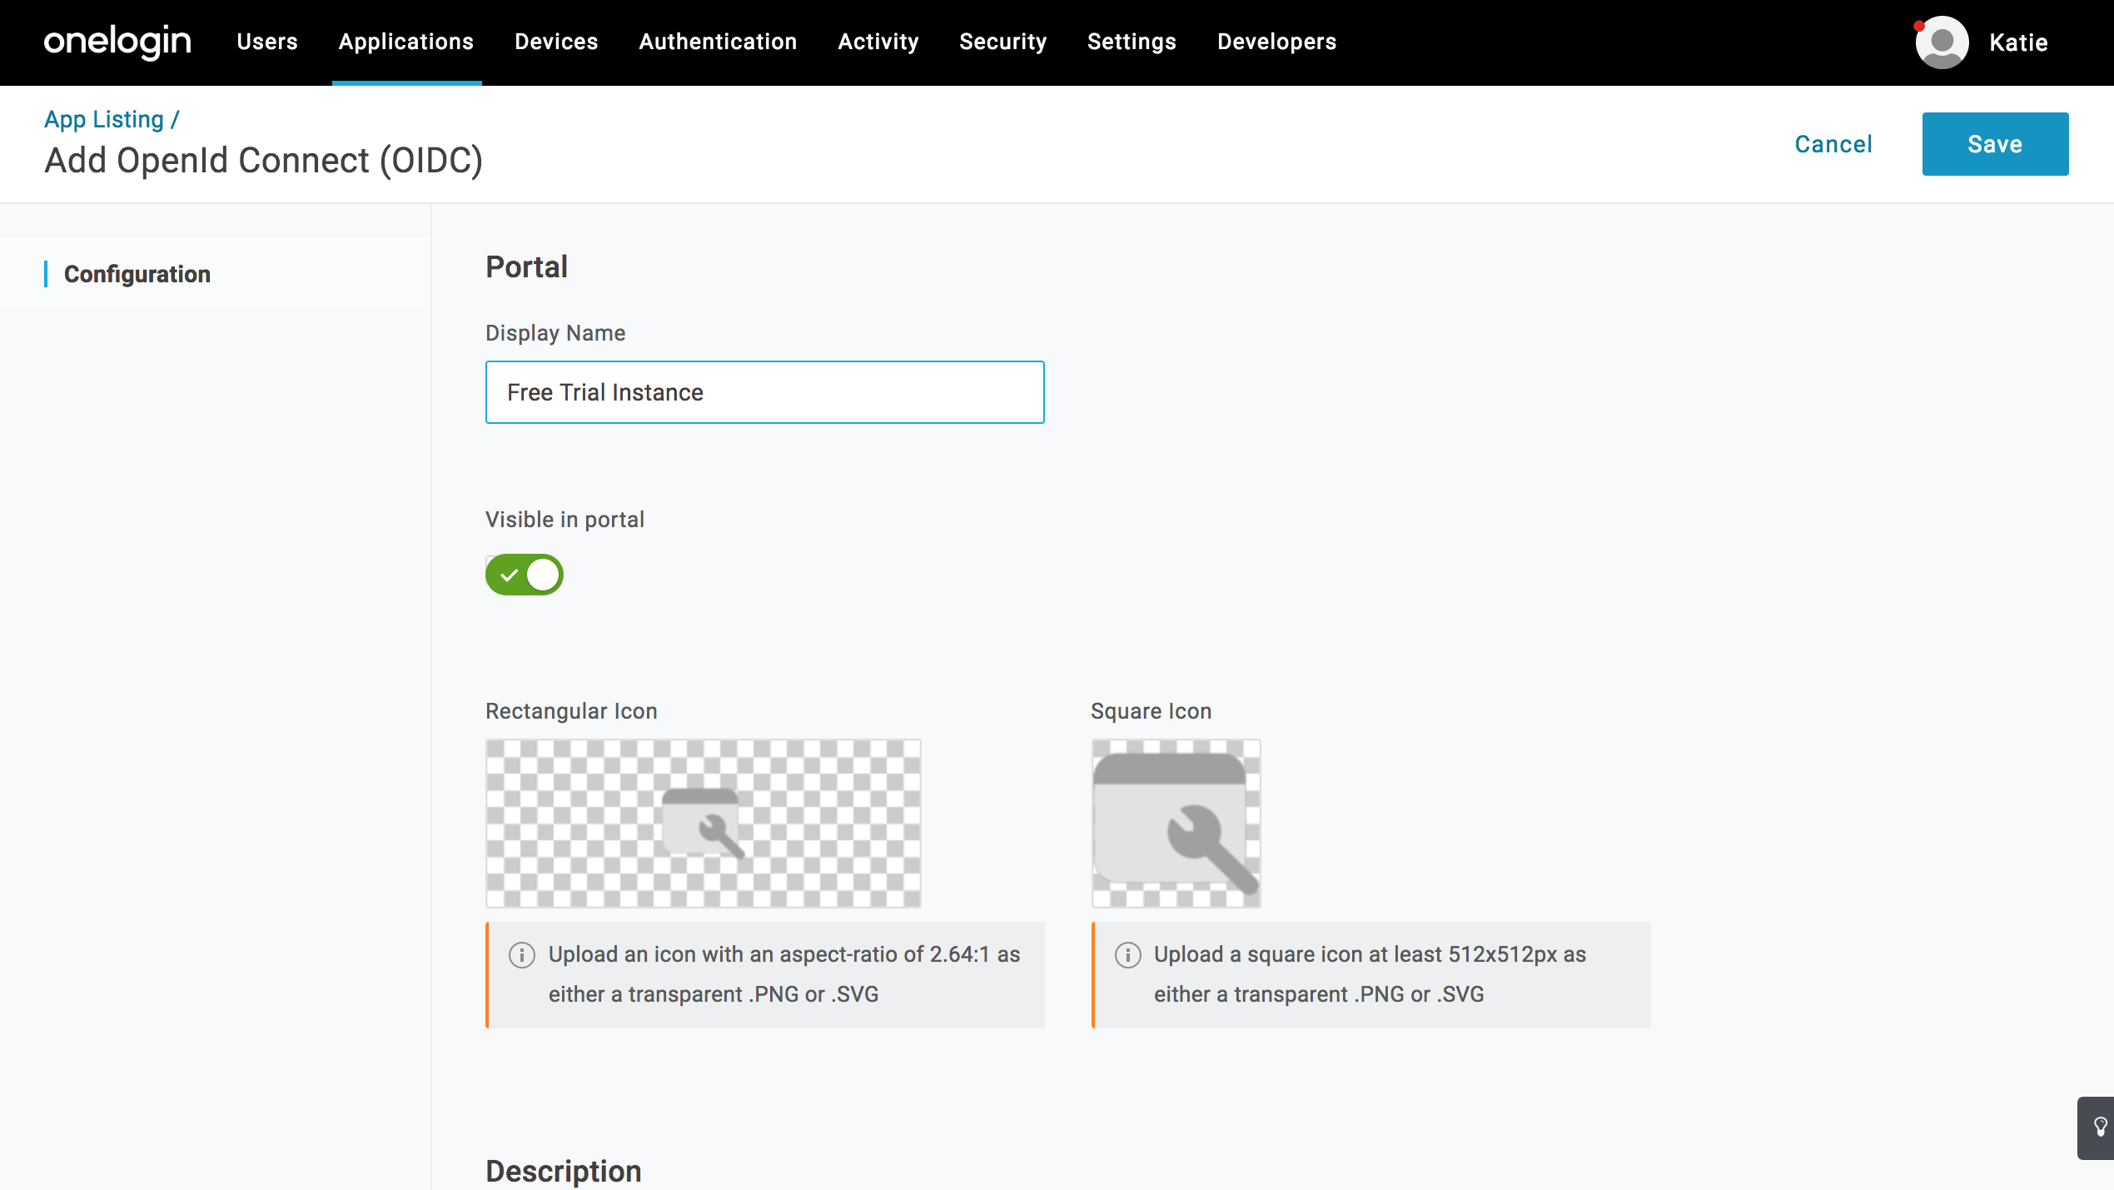Toggle the Visible in portal switch
Screen dimensions: 2114x1190
(x=525, y=575)
